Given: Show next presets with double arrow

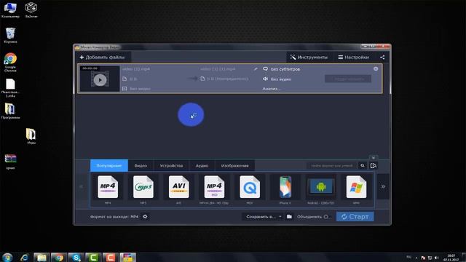Looking at the screenshot, I should click(383, 186).
